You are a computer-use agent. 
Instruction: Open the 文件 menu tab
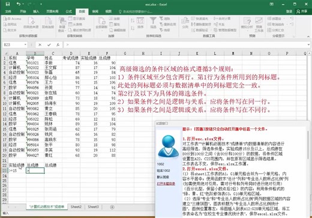[8, 11]
